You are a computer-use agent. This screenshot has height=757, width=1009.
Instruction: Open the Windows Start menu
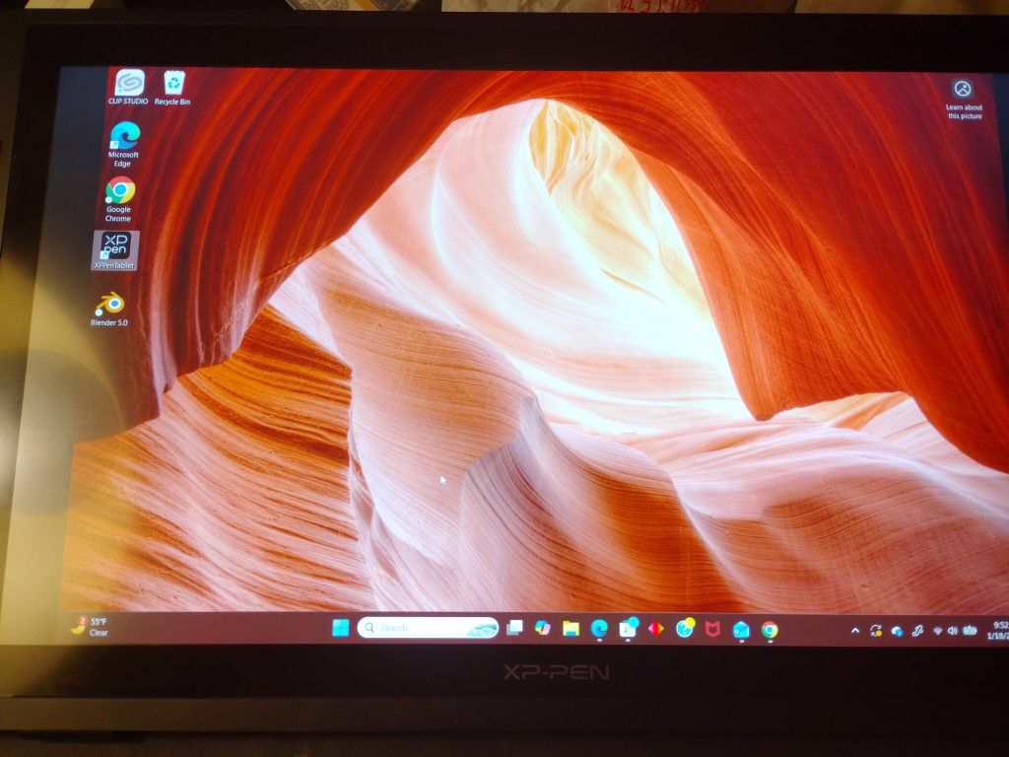(x=340, y=628)
